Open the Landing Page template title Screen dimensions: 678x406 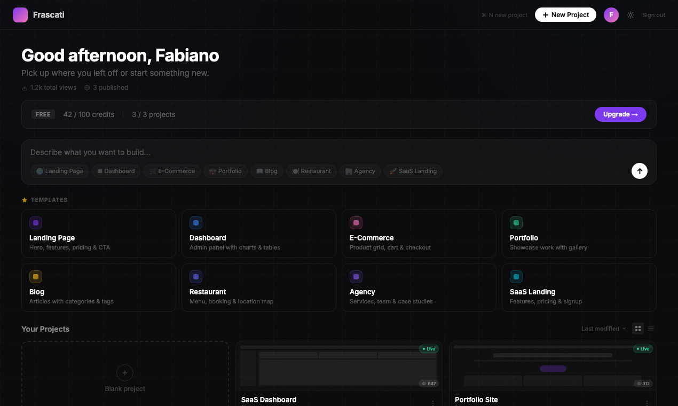click(52, 238)
